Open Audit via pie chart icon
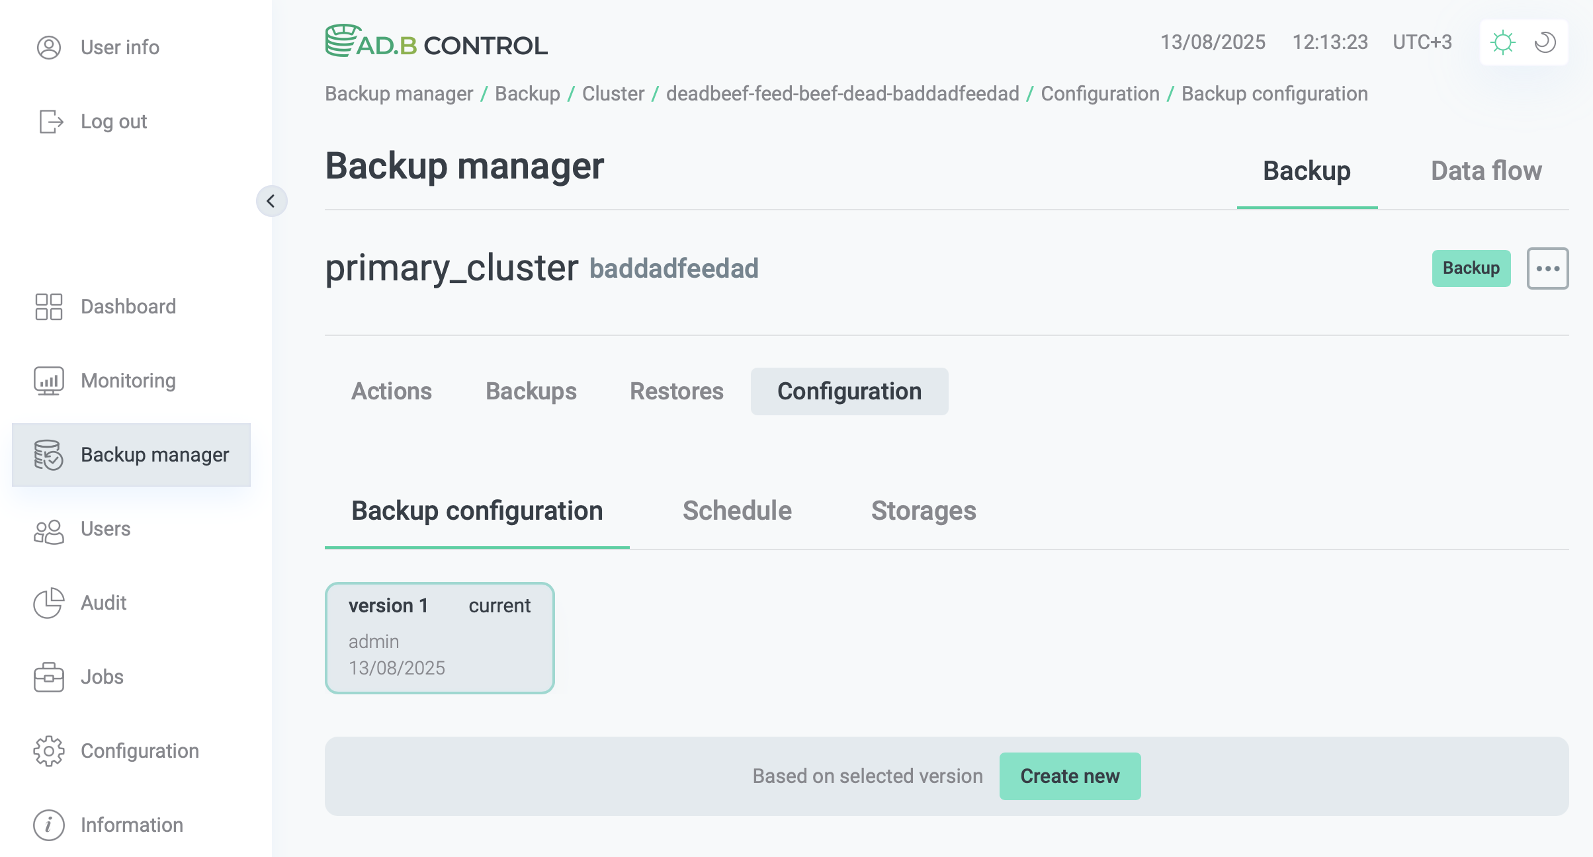Image resolution: width=1593 pixels, height=857 pixels. pos(48,603)
